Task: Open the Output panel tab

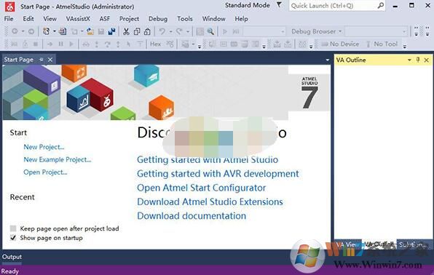Action: click(12, 257)
